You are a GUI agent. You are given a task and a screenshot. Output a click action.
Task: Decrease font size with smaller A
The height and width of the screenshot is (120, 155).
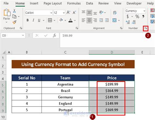click(x=75, y=12)
